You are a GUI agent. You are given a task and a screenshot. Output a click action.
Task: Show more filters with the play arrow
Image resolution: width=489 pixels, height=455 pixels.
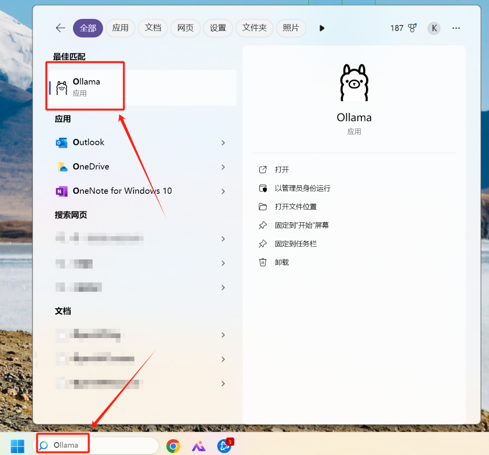pyautogui.click(x=322, y=29)
